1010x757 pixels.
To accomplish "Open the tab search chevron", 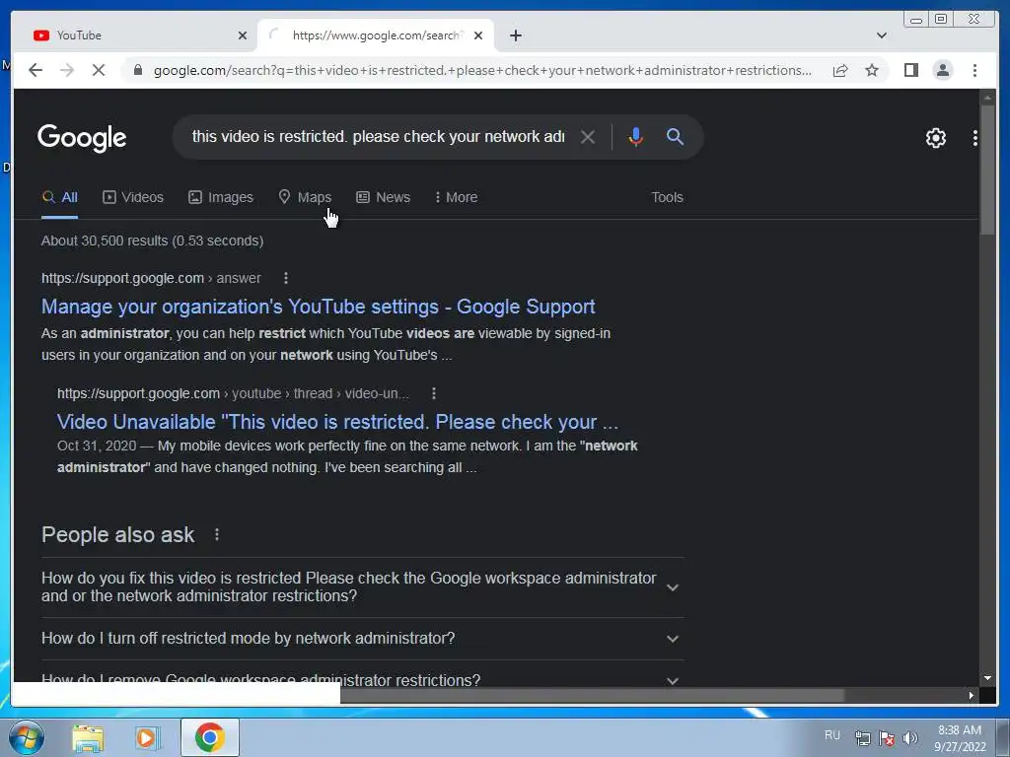I will click(x=881, y=35).
